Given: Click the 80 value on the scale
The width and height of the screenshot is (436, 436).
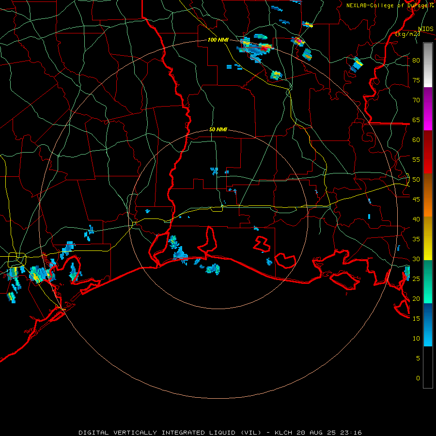Looking at the screenshot, I should [x=416, y=61].
